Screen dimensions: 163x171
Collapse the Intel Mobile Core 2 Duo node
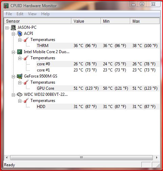[x=13, y=52]
